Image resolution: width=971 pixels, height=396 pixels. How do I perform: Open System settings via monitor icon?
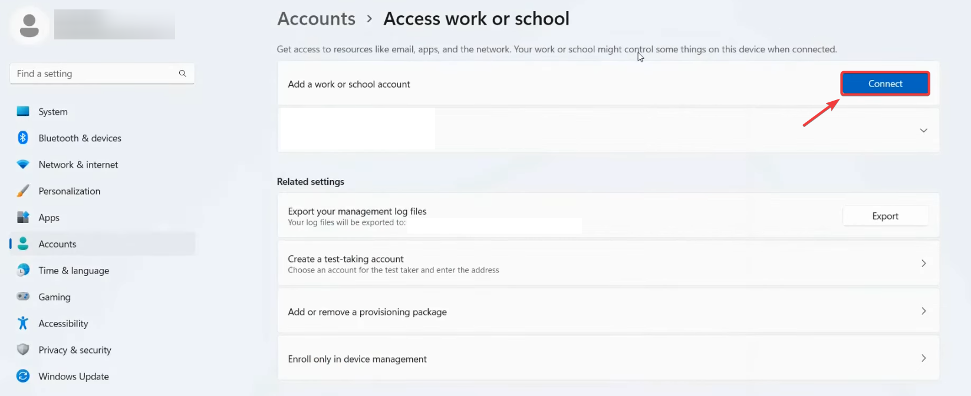coord(23,111)
